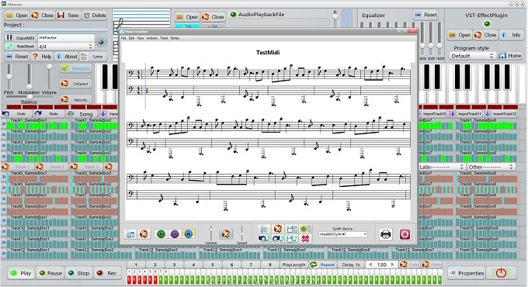Toggle the Repeat loop option
Screen dimensions: 528x287
pos(323,265)
